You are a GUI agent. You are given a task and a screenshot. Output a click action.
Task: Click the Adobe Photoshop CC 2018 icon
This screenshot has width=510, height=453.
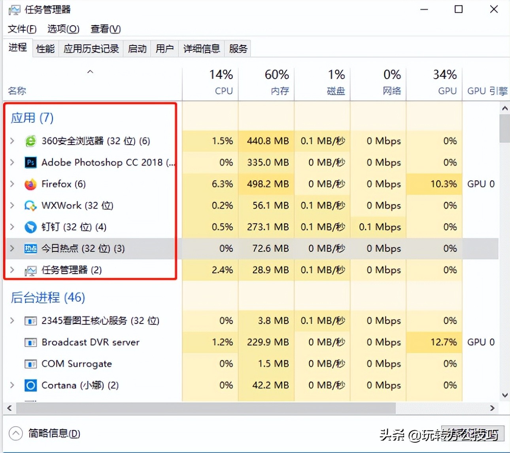[x=30, y=162]
